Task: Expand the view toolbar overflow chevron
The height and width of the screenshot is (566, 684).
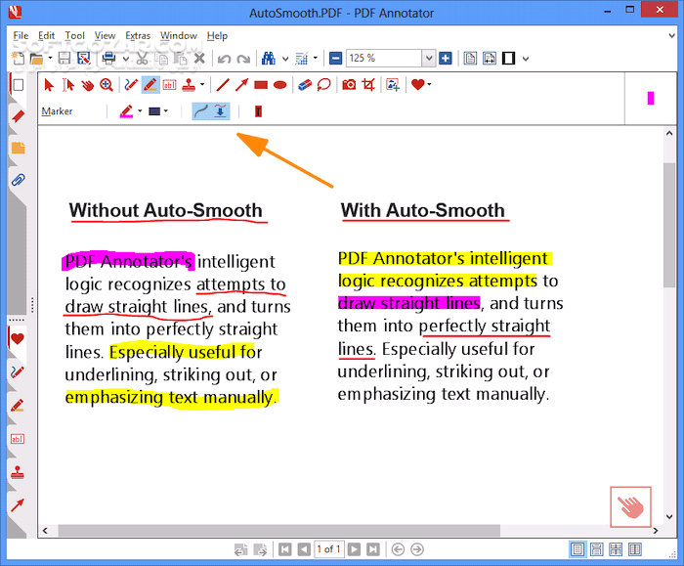Action: 526,59
